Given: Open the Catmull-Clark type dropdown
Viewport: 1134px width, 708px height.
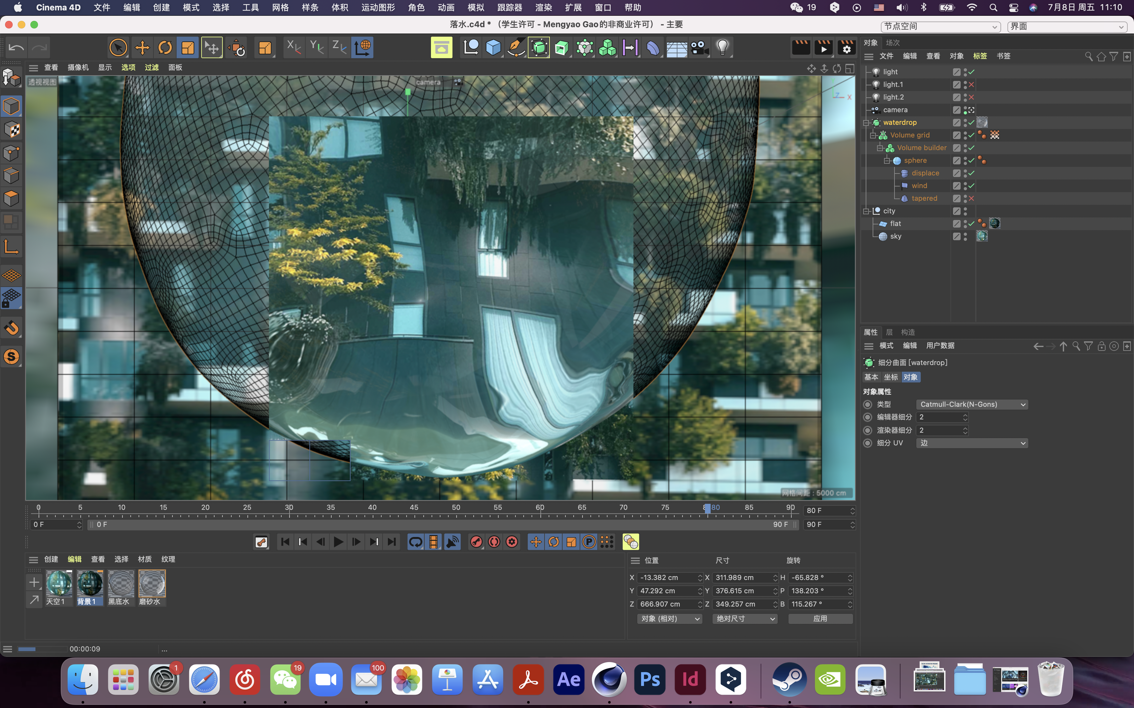Looking at the screenshot, I should click(x=971, y=404).
